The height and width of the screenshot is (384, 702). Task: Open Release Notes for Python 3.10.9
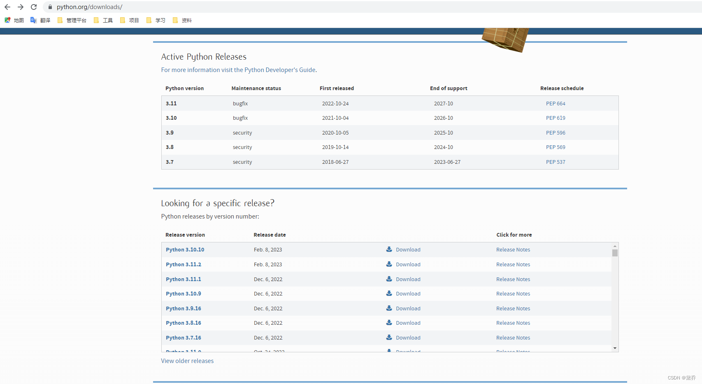(513, 294)
